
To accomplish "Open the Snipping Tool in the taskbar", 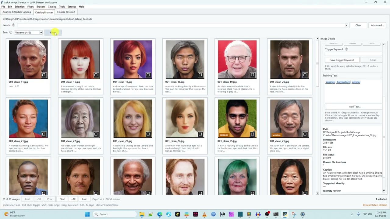I will pos(294,214).
